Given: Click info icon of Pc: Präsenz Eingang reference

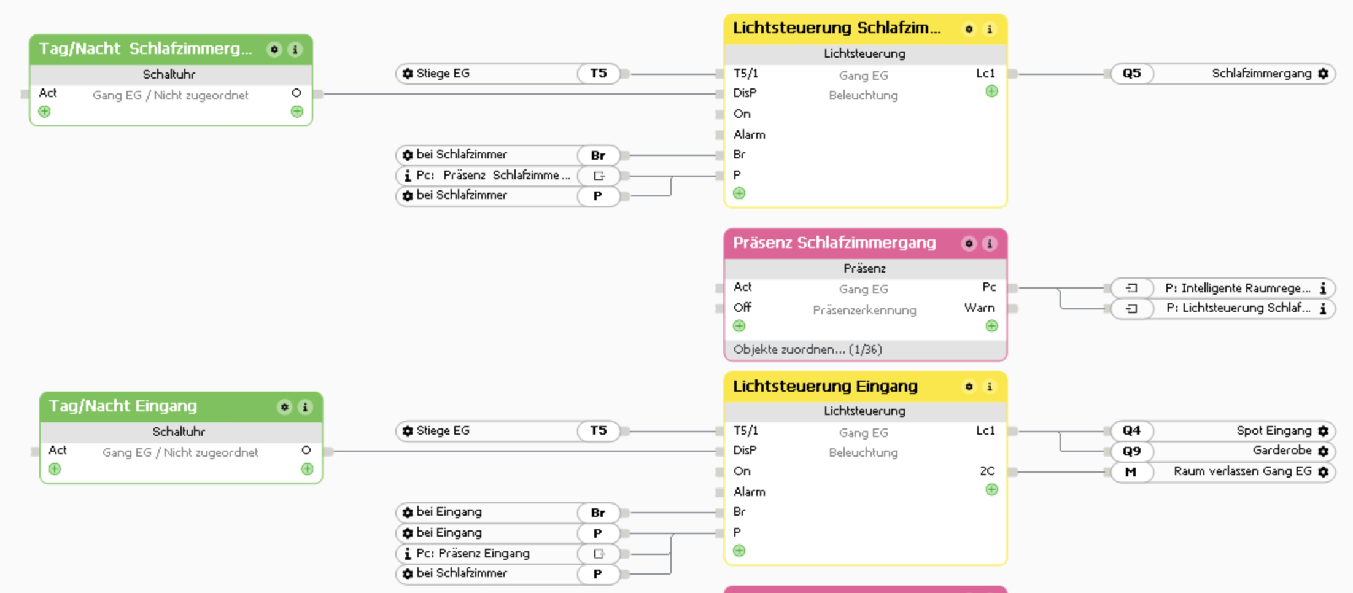Looking at the screenshot, I should pos(408,554).
